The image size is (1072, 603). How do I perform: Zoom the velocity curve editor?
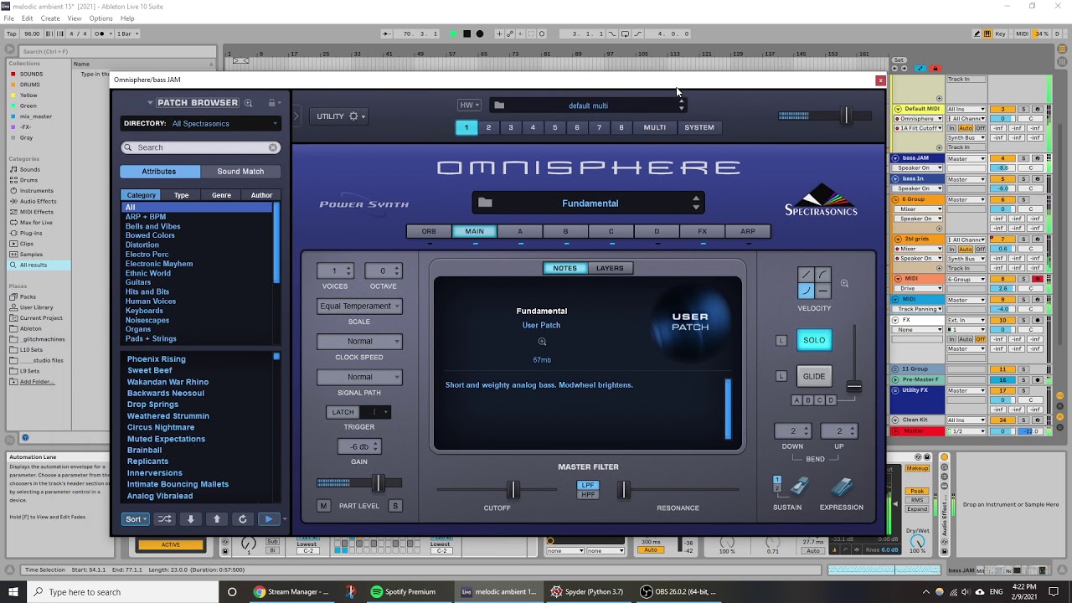coord(844,284)
